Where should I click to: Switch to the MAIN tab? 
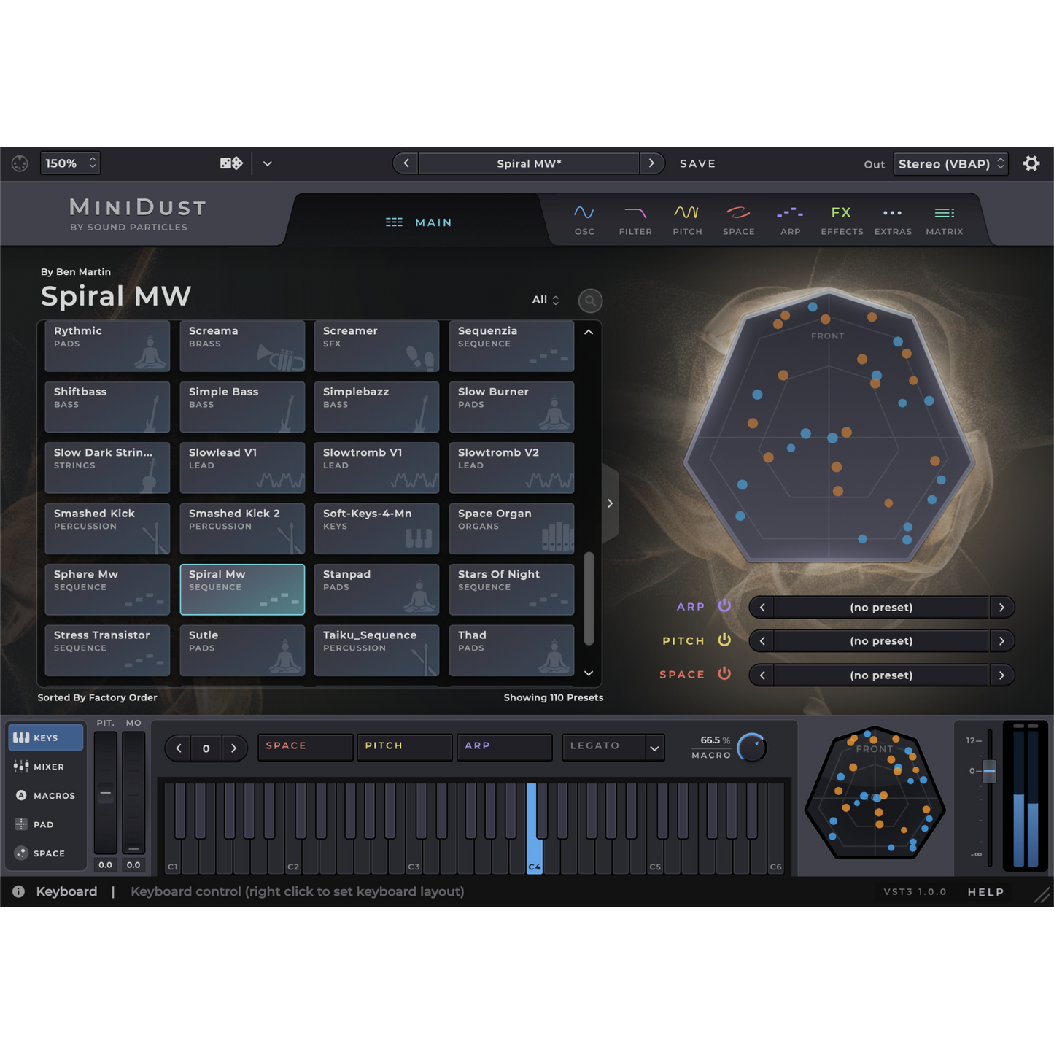419,222
